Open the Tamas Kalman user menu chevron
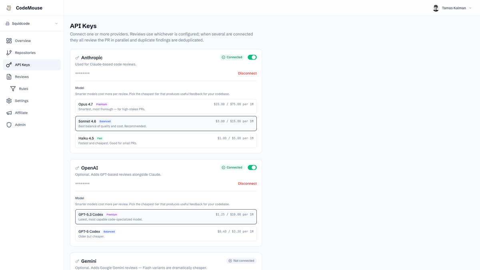The width and height of the screenshot is (480, 270). click(x=470, y=8)
